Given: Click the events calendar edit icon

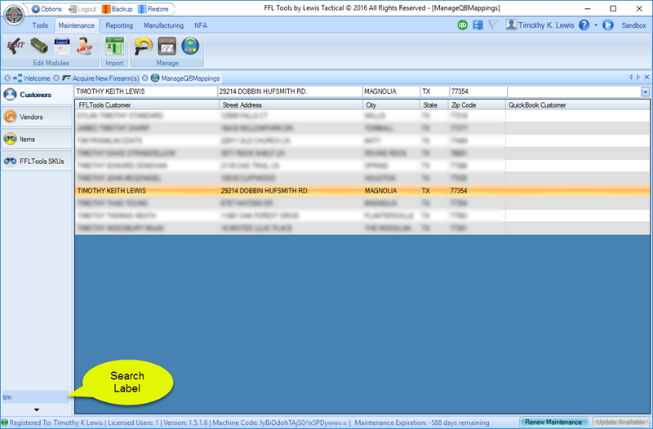Looking at the screenshot, I should tap(62, 46).
